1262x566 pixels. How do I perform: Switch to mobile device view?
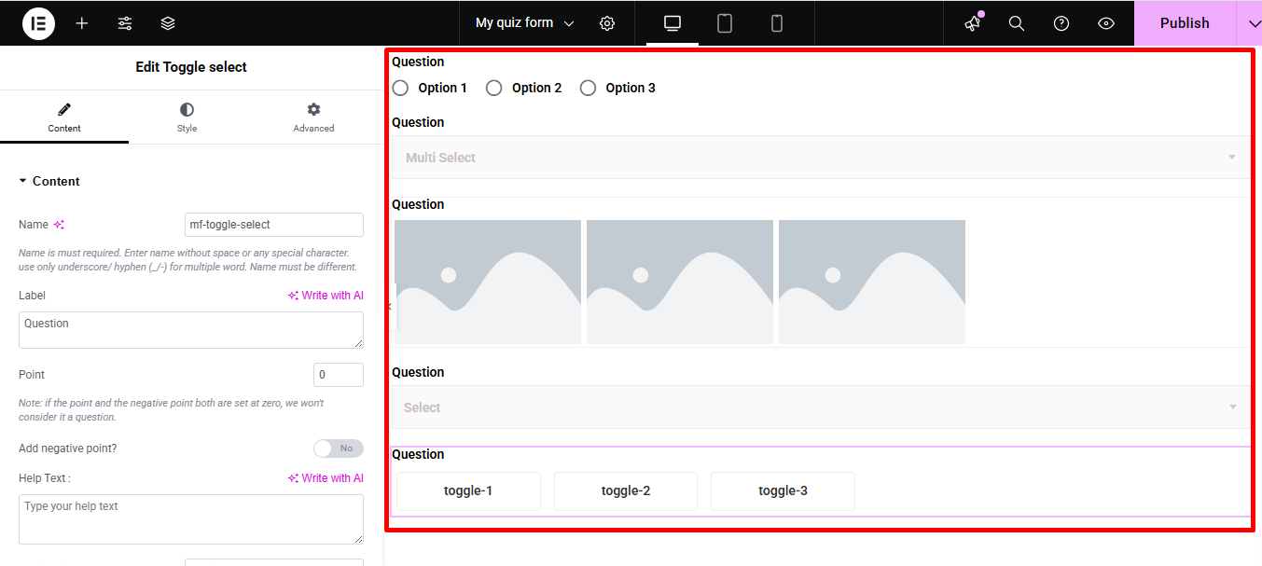pyautogui.click(x=777, y=23)
